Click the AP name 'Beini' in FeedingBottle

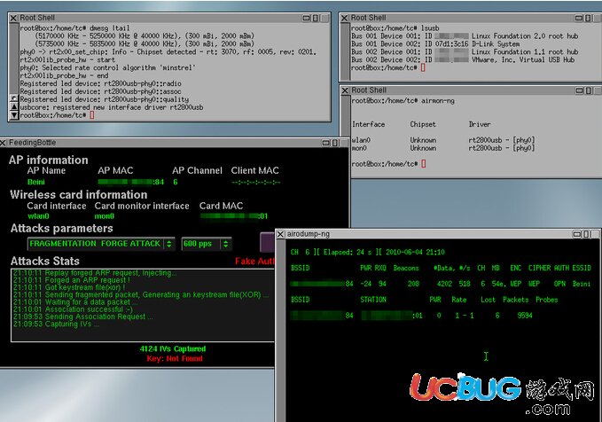pos(36,182)
